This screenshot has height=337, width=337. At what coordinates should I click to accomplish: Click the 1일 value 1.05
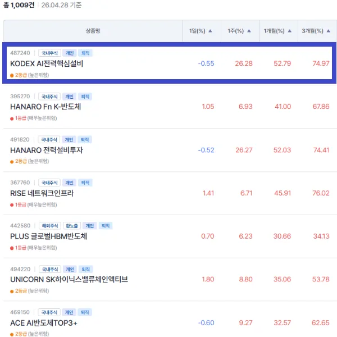[208, 106]
